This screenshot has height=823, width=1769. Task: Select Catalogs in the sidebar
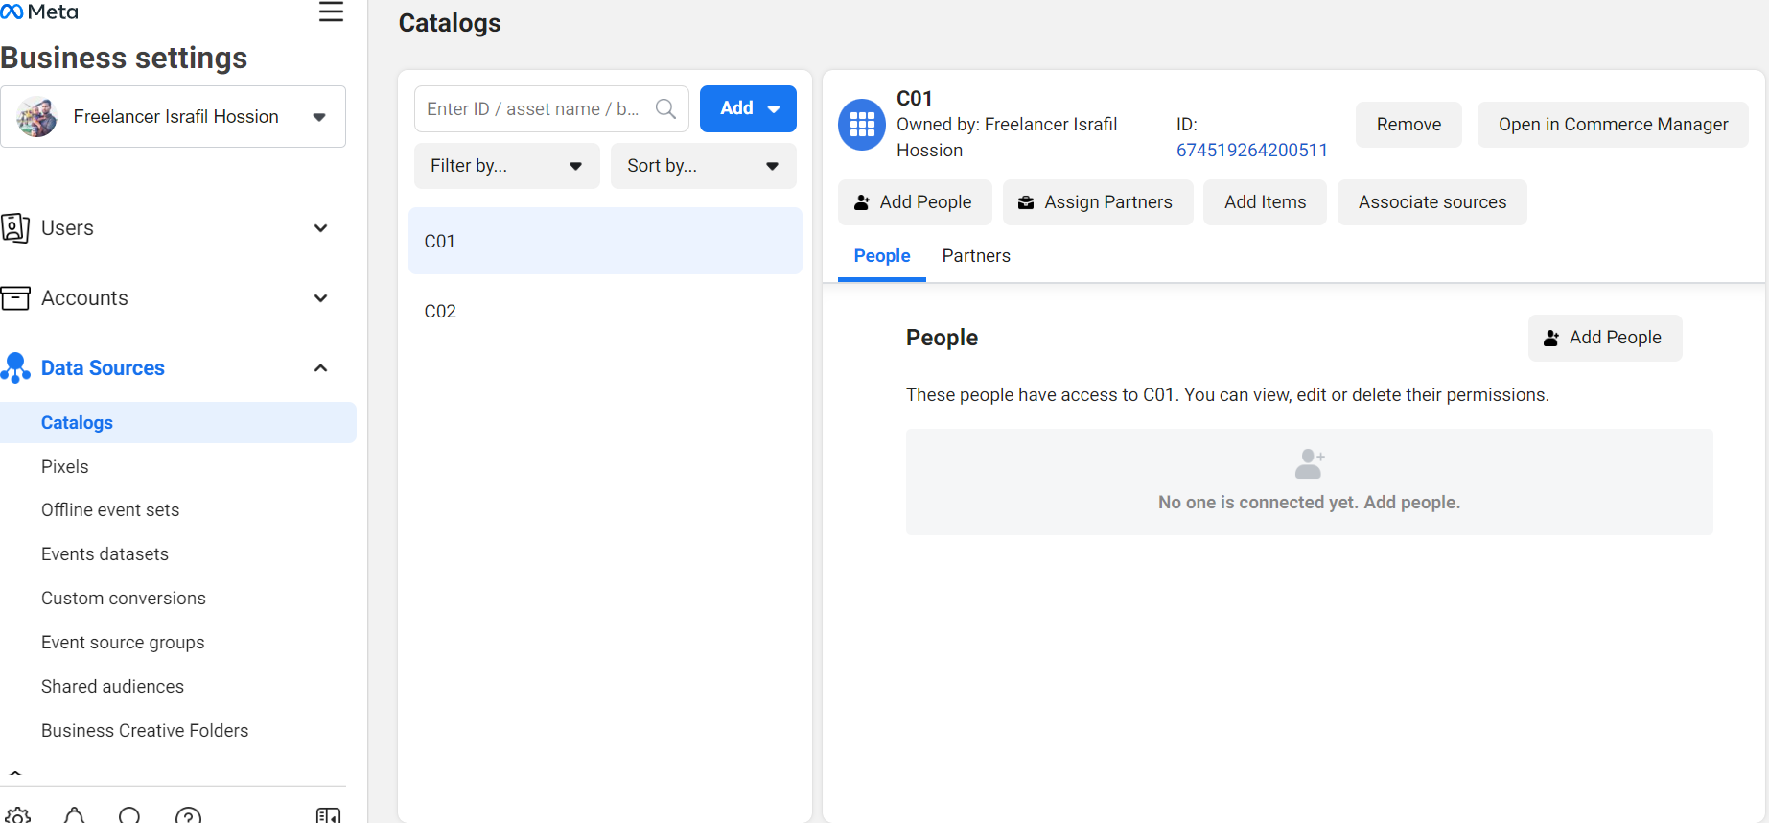[x=178, y=422]
